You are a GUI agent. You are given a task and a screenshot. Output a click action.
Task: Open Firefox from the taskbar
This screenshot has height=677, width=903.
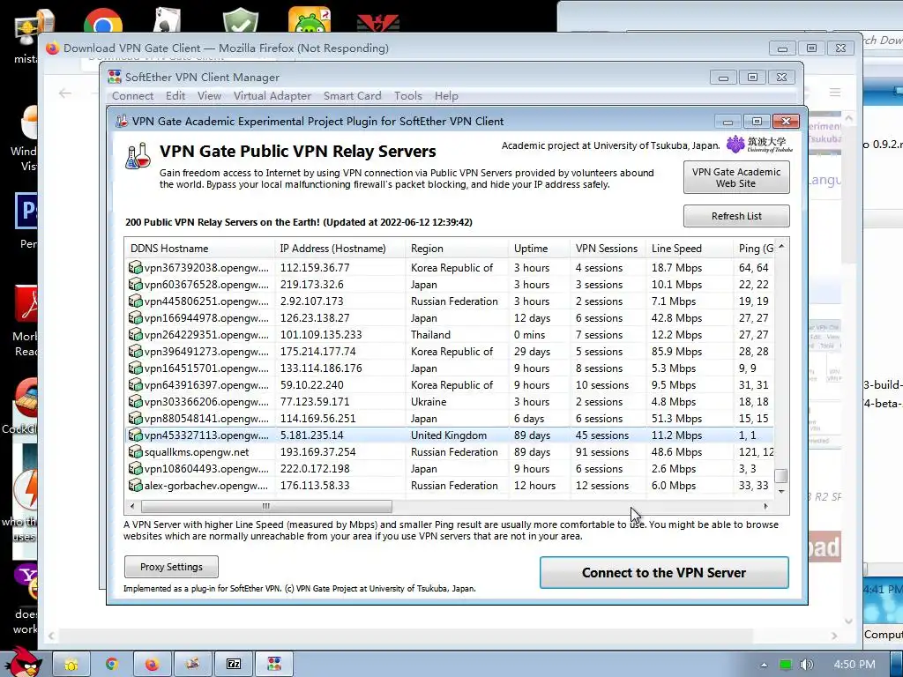(152, 665)
